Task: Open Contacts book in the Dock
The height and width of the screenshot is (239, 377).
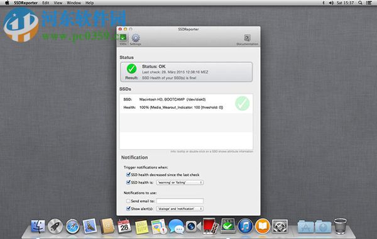Action: [x=107, y=226]
